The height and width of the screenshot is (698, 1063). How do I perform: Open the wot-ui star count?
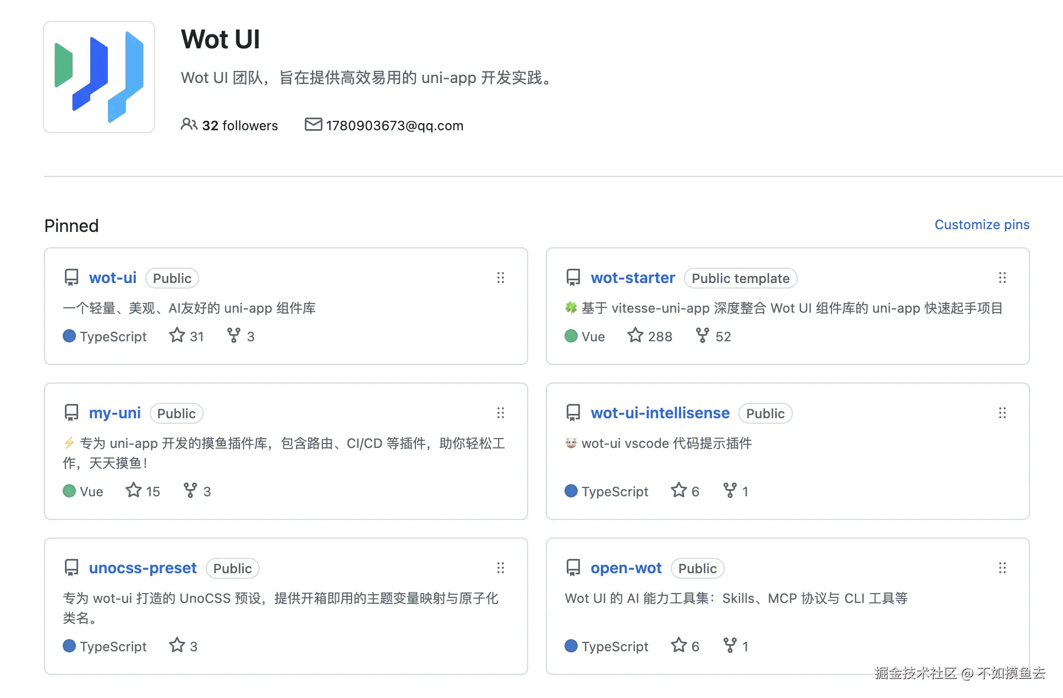(187, 336)
